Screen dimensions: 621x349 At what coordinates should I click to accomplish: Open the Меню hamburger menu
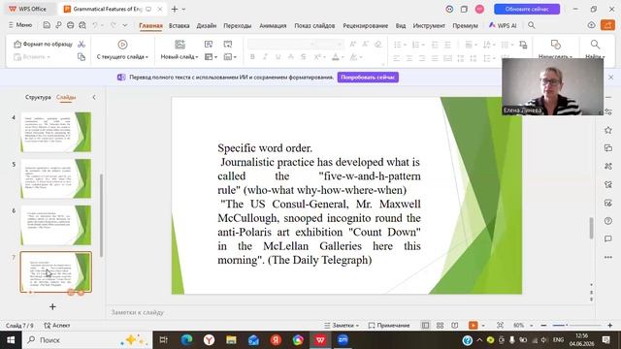coord(20,25)
